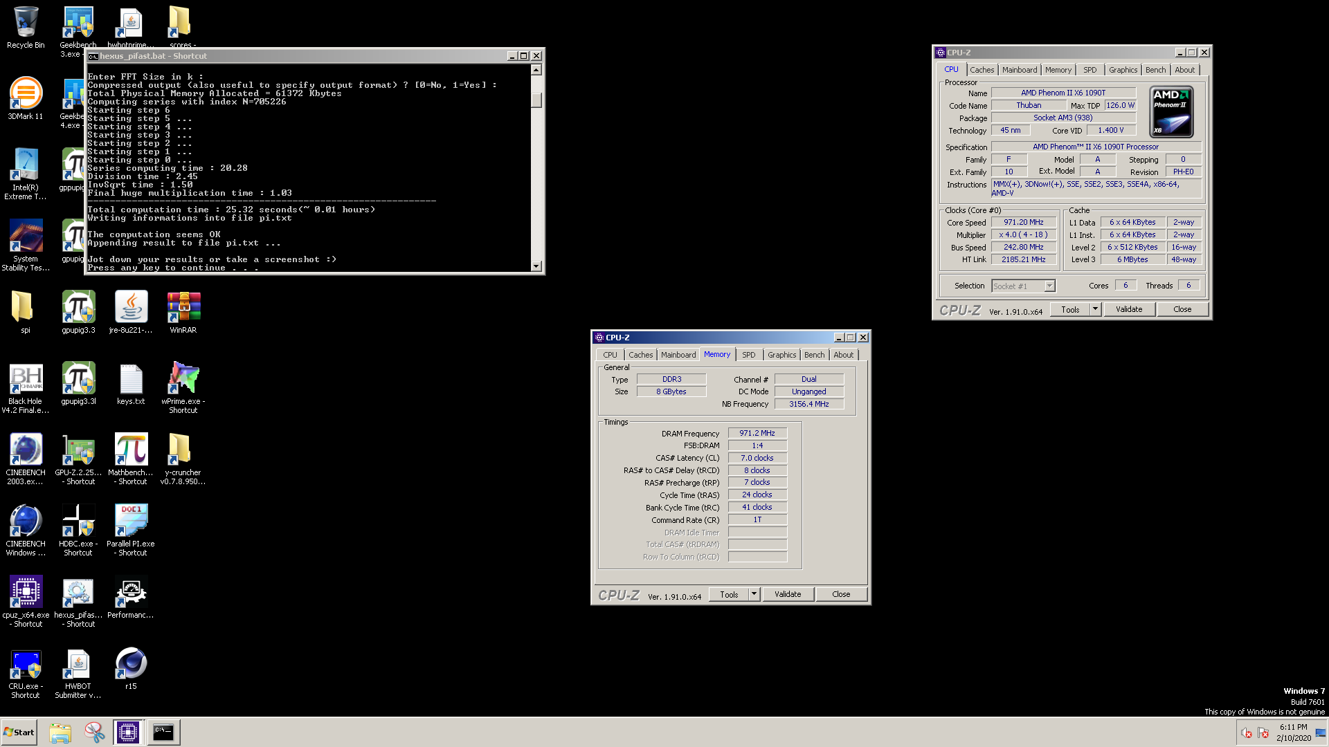Launch gpupig3.3l desktop icon
Image resolution: width=1329 pixels, height=747 pixels.
click(x=78, y=384)
